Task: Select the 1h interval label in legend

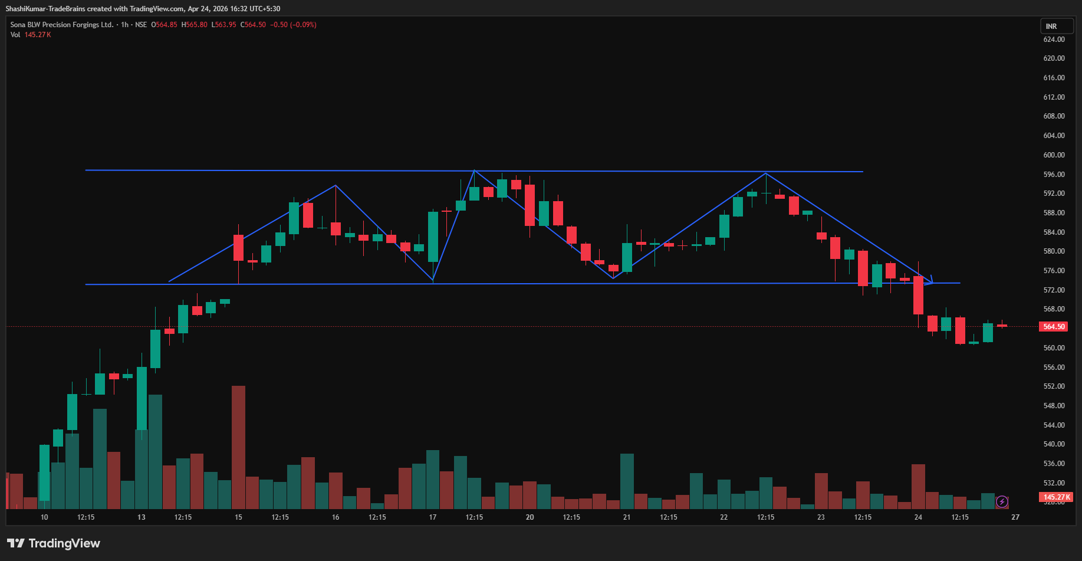Action: tap(124, 25)
